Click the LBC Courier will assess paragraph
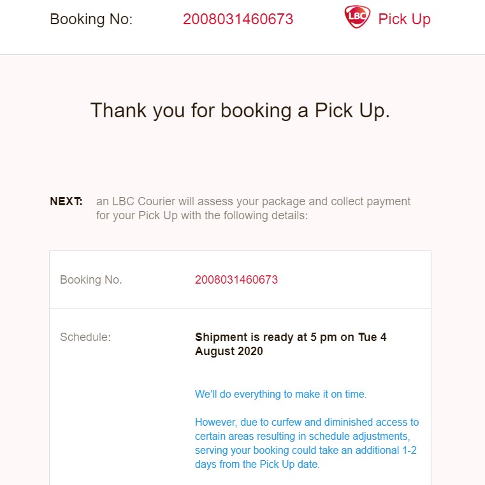This screenshot has width=485, height=485. (x=253, y=208)
